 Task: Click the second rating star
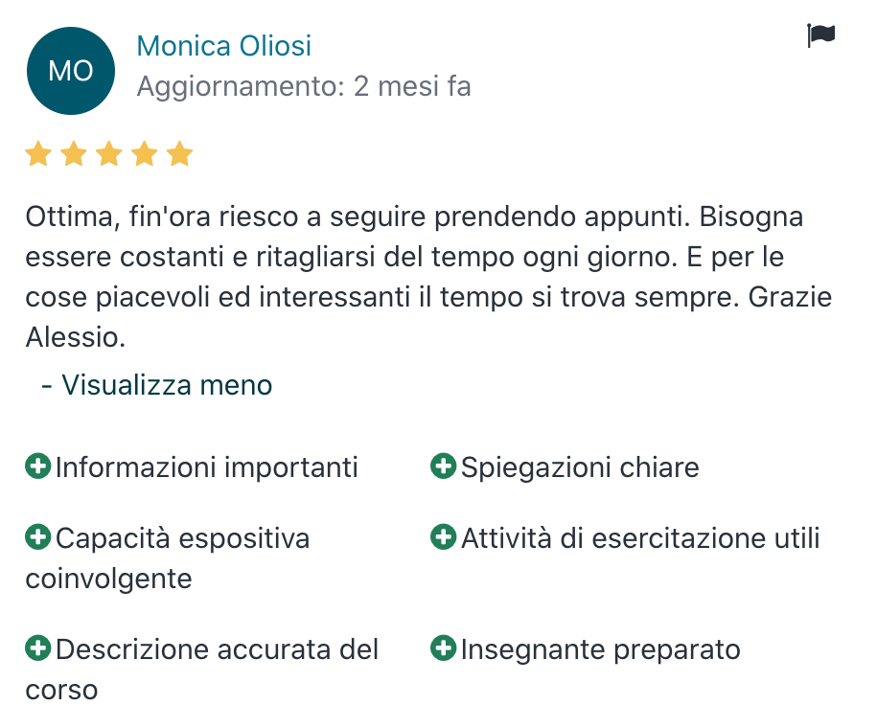point(74,154)
